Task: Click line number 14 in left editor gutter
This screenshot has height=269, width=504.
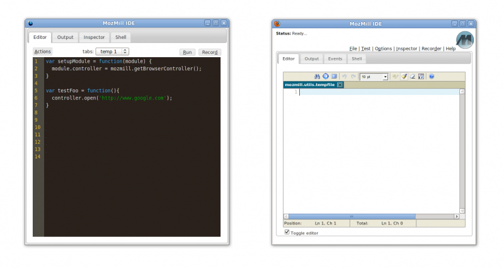Action: coord(38,156)
